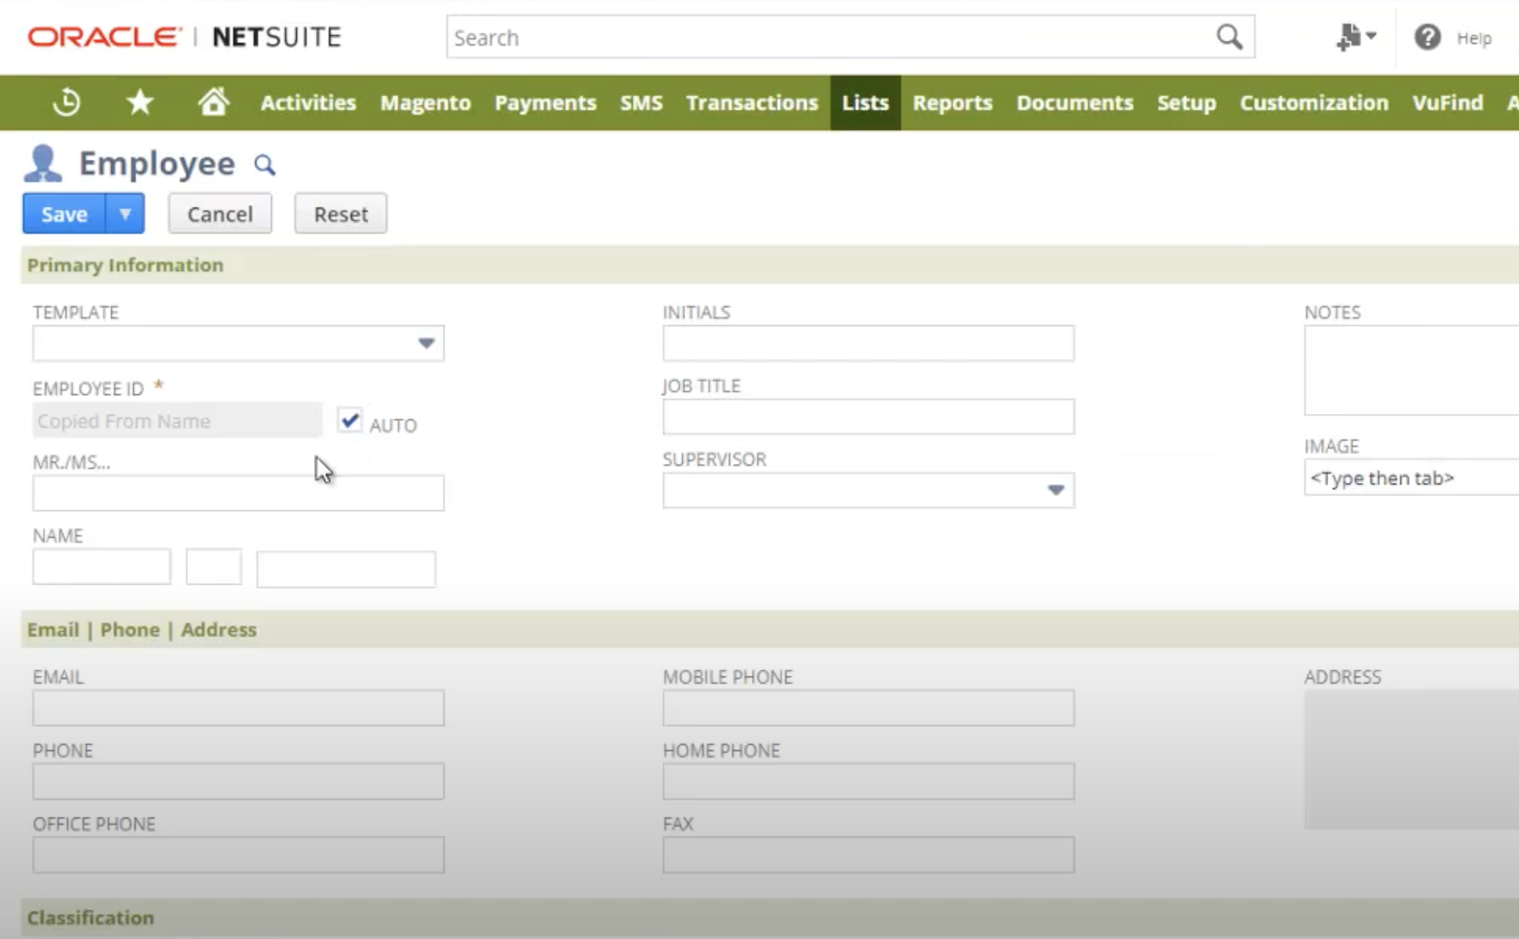Click the Save button
Image resolution: width=1519 pixels, height=939 pixels.
pyautogui.click(x=64, y=213)
